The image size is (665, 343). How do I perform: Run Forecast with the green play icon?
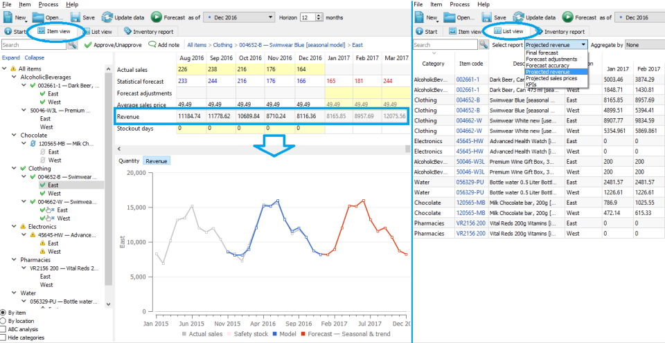click(x=156, y=17)
